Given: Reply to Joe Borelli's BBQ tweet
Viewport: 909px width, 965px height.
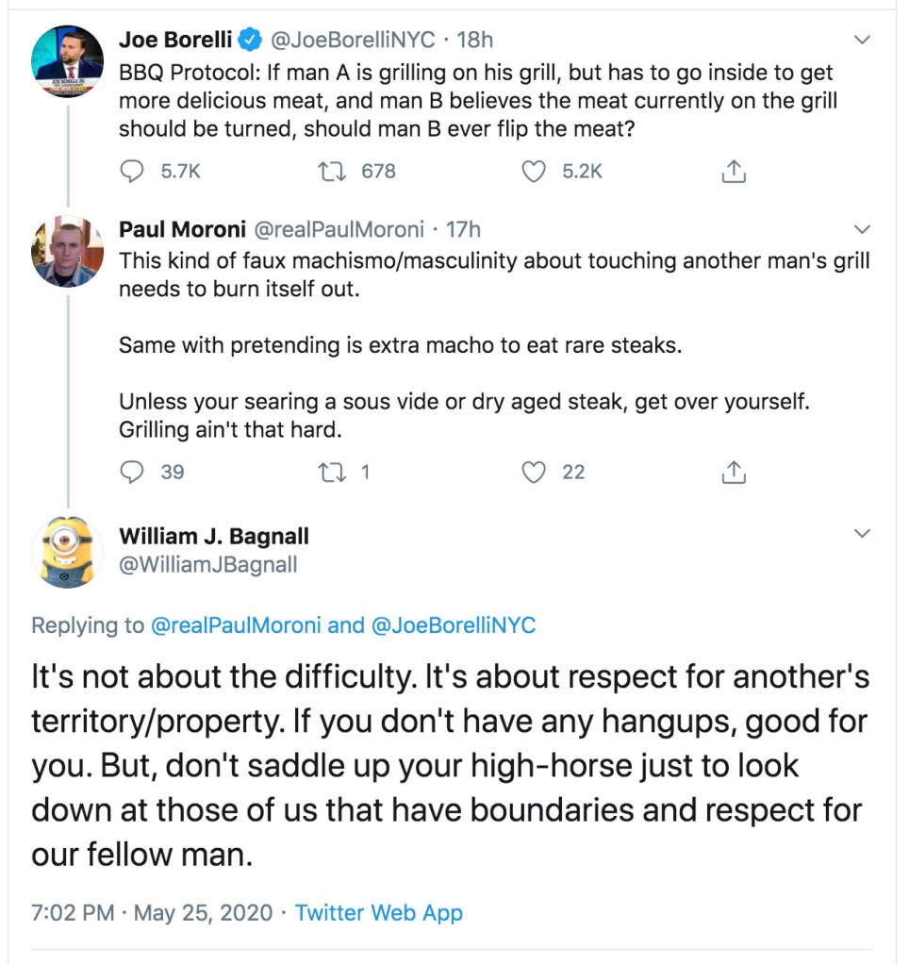Looking at the screenshot, I should pyautogui.click(x=134, y=172).
